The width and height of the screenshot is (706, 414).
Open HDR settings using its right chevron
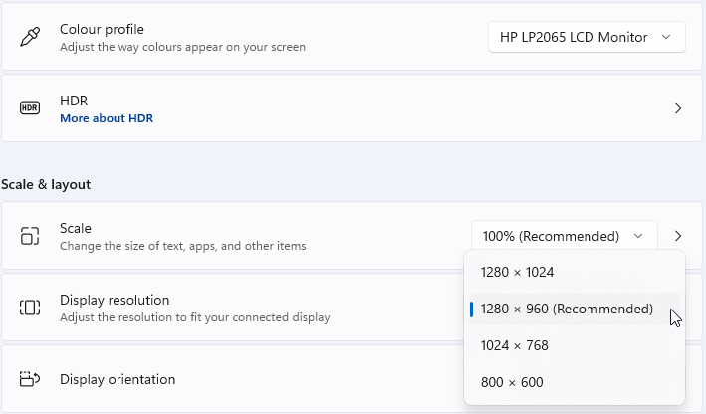[x=678, y=108]
